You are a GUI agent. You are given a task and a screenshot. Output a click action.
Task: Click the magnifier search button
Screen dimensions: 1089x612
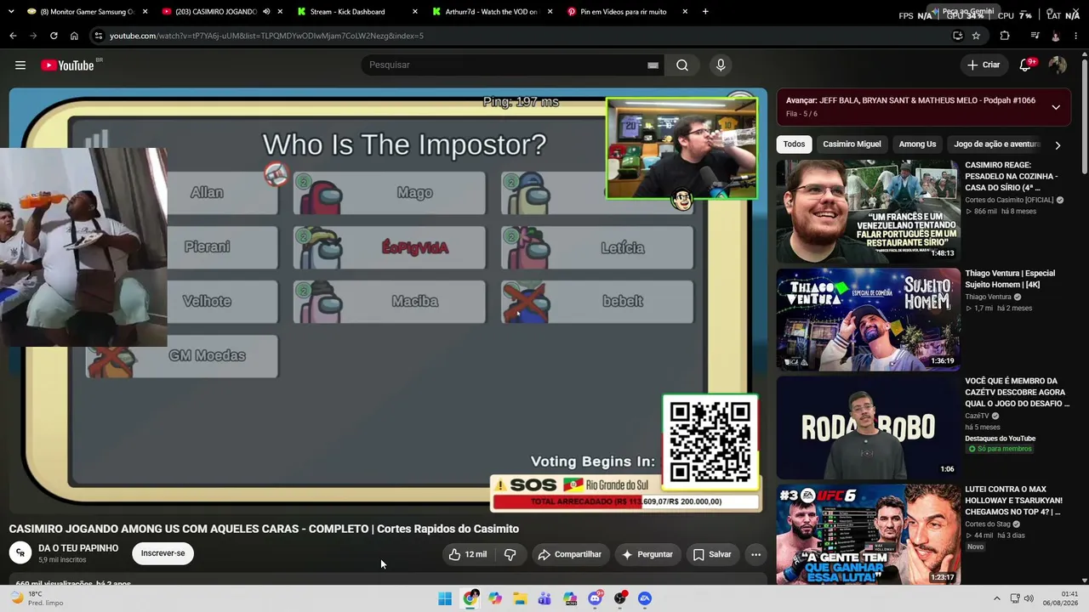coord(682,65)
